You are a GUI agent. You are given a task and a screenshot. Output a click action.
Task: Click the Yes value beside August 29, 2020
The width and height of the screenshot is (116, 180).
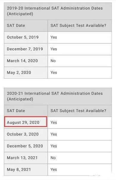pyautogui.click(x=54, y=122)
